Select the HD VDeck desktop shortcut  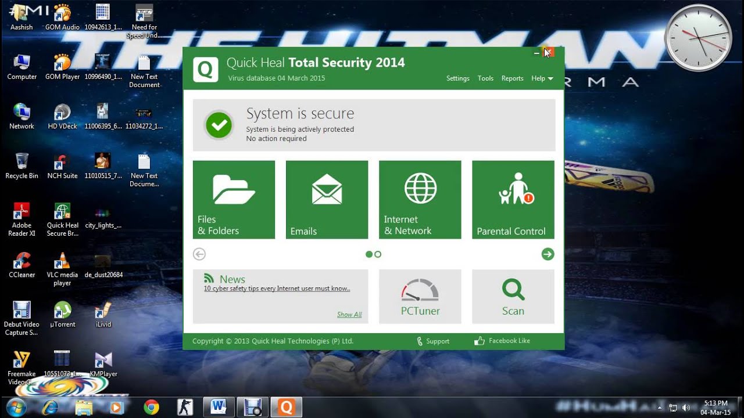(x=62, y=116)
